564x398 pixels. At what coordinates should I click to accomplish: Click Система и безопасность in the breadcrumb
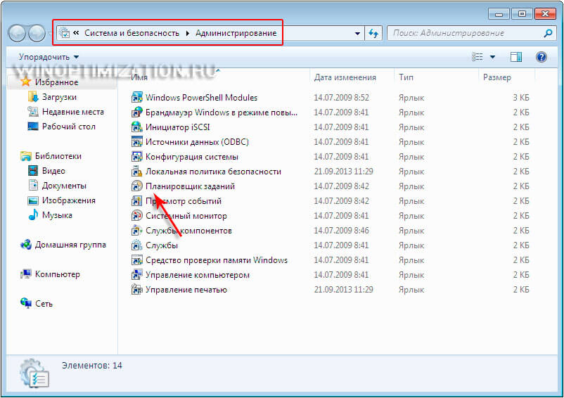(x=132, y=33)
